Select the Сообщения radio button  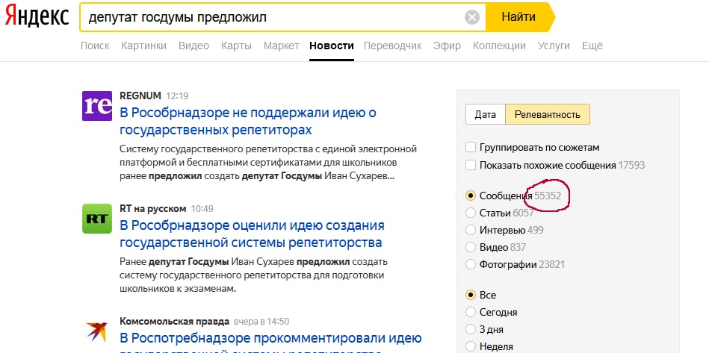click(x=471, y=196)
